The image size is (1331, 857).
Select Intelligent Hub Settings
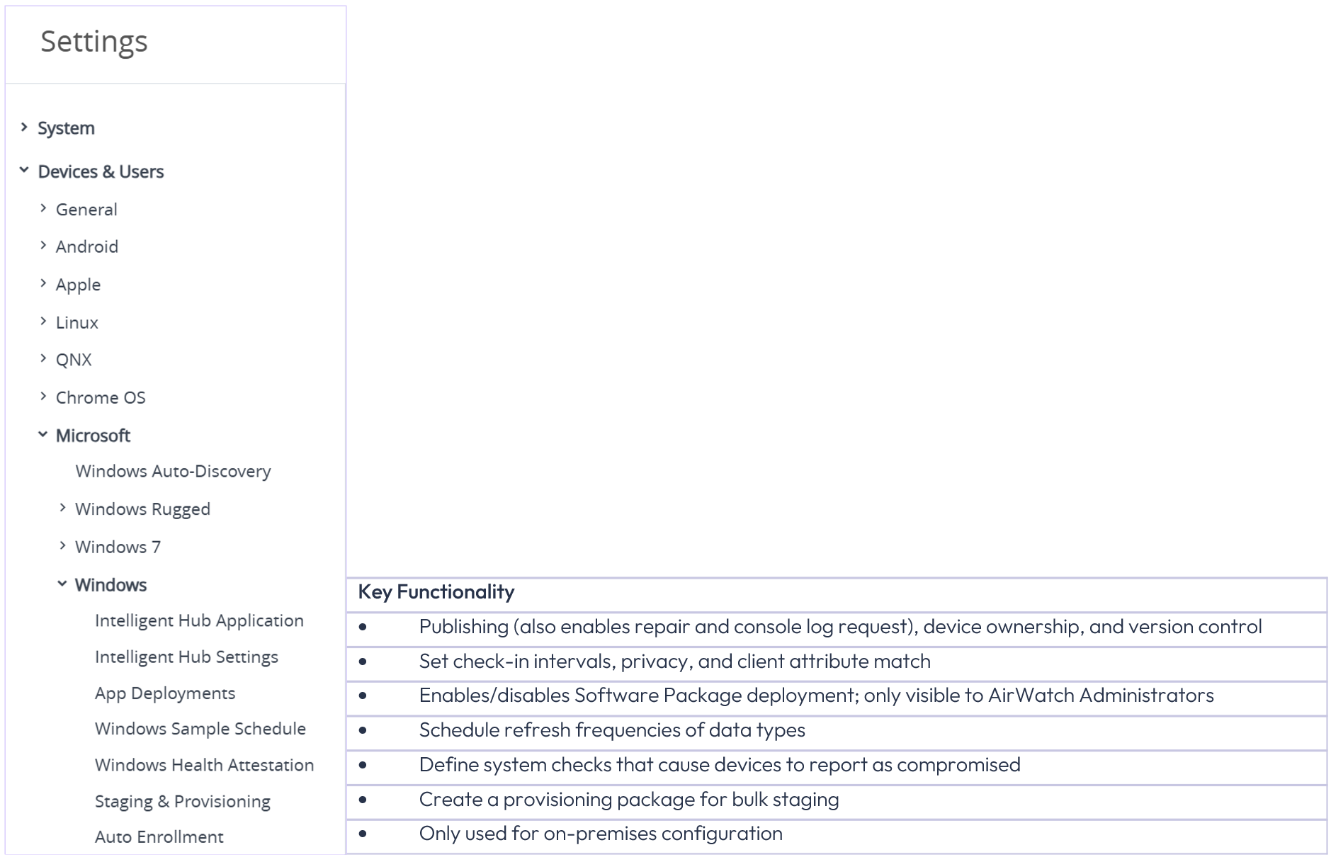pyautogui.click(x=186, y=657)
